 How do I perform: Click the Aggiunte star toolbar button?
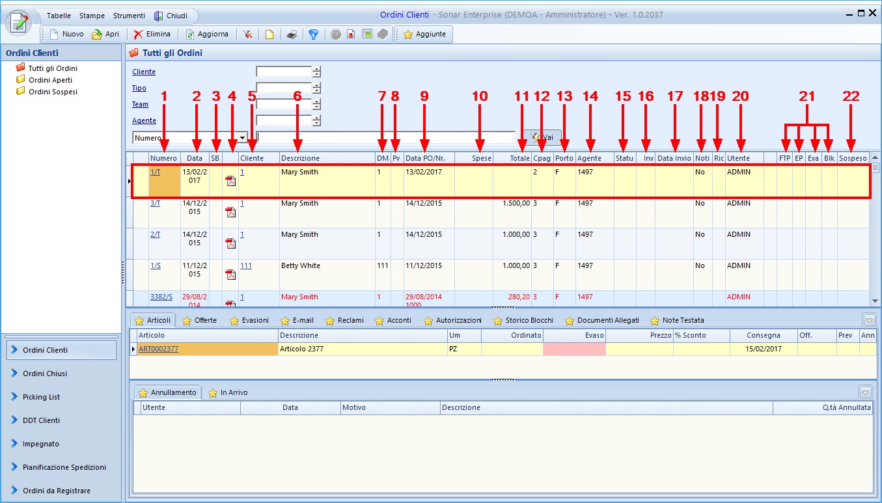point(425,34)
